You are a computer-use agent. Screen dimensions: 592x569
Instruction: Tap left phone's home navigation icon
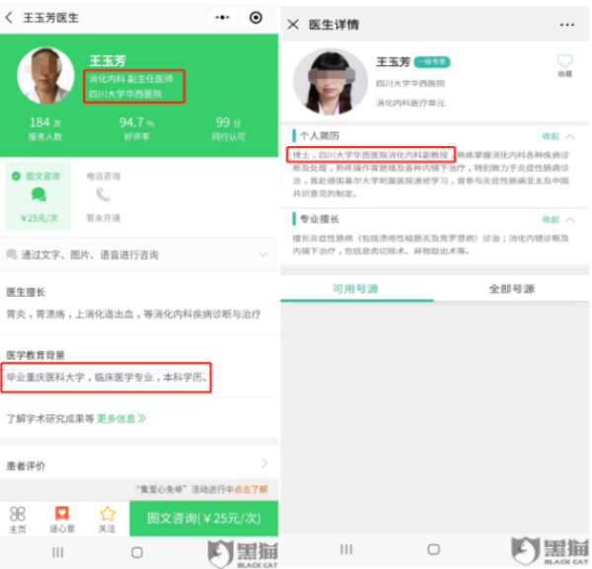click(137, 552)
